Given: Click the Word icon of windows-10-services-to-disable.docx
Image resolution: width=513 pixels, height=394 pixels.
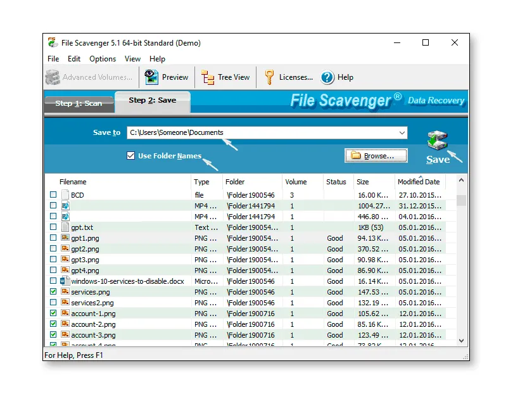Looking at the screenshot, I should pos(65,281).
